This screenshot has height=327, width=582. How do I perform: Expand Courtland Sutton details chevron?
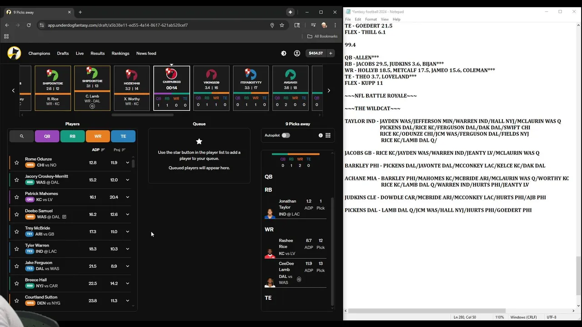[x=127, y=301]
